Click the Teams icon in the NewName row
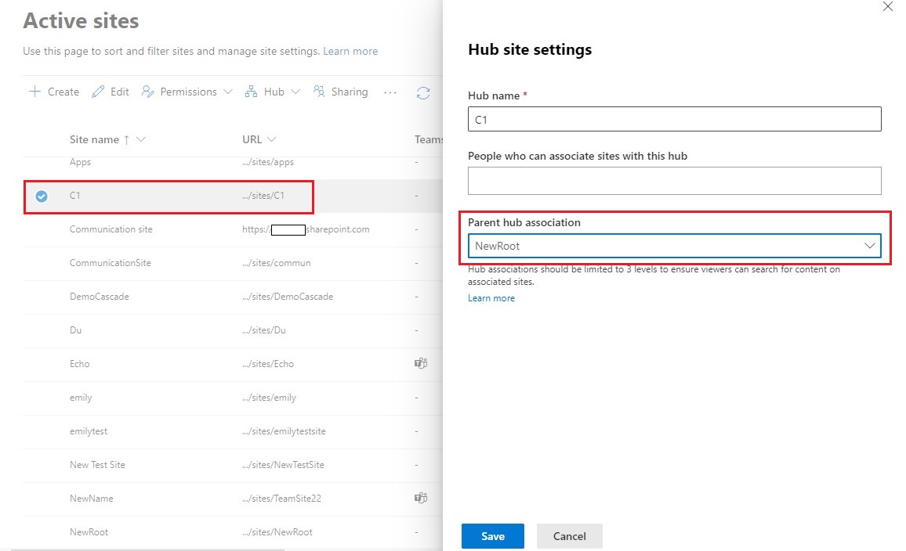This screenshot has width=906, height=551. click(x=421, y=498)
